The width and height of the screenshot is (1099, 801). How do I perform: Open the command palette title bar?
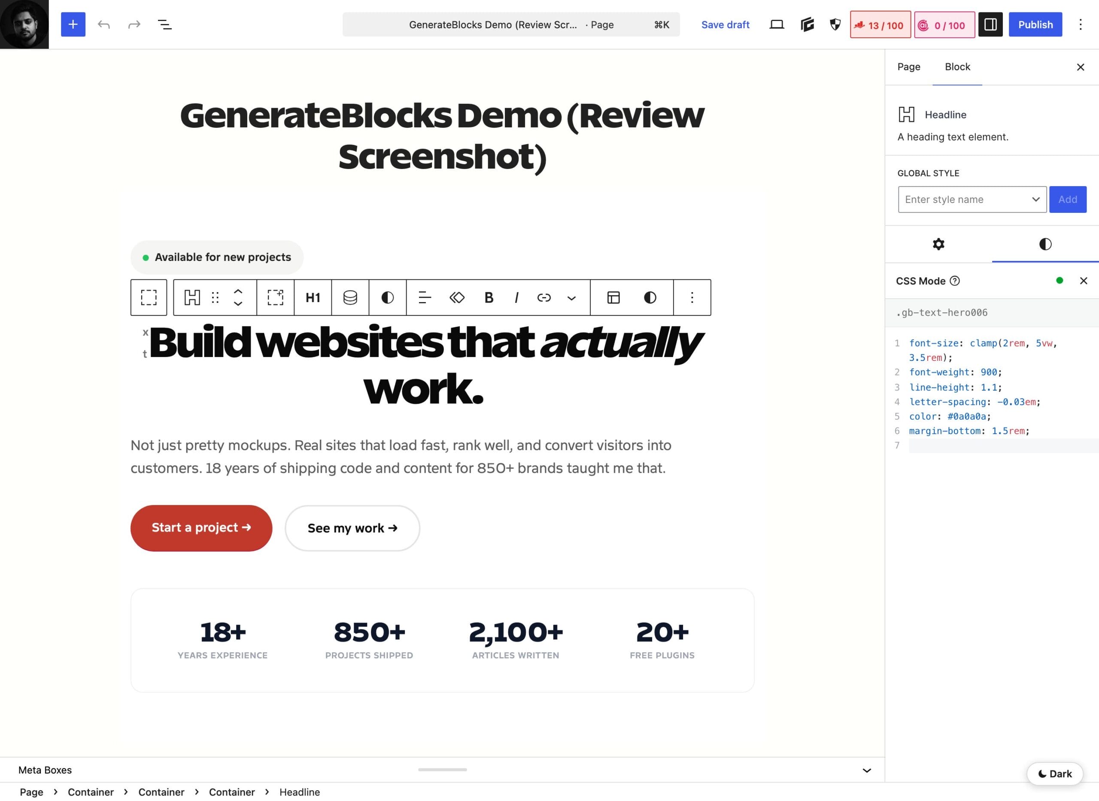click(511, 24)
